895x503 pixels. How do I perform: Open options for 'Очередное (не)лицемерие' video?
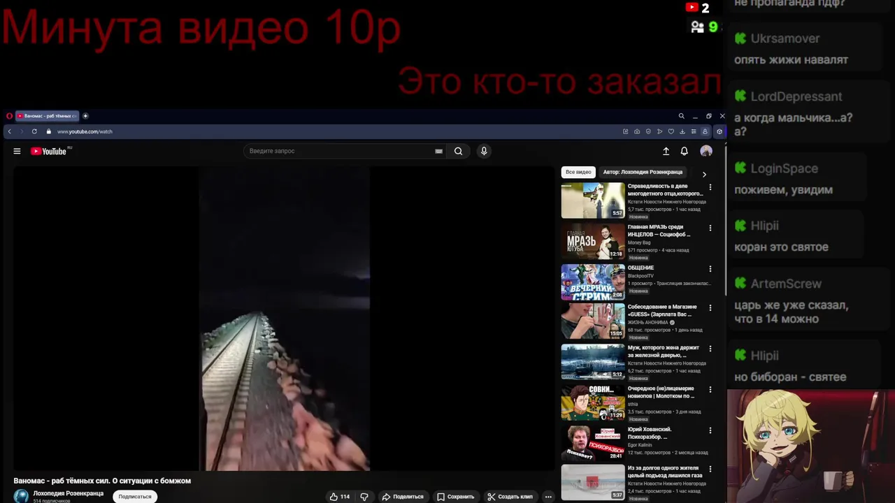pos(710,389)
